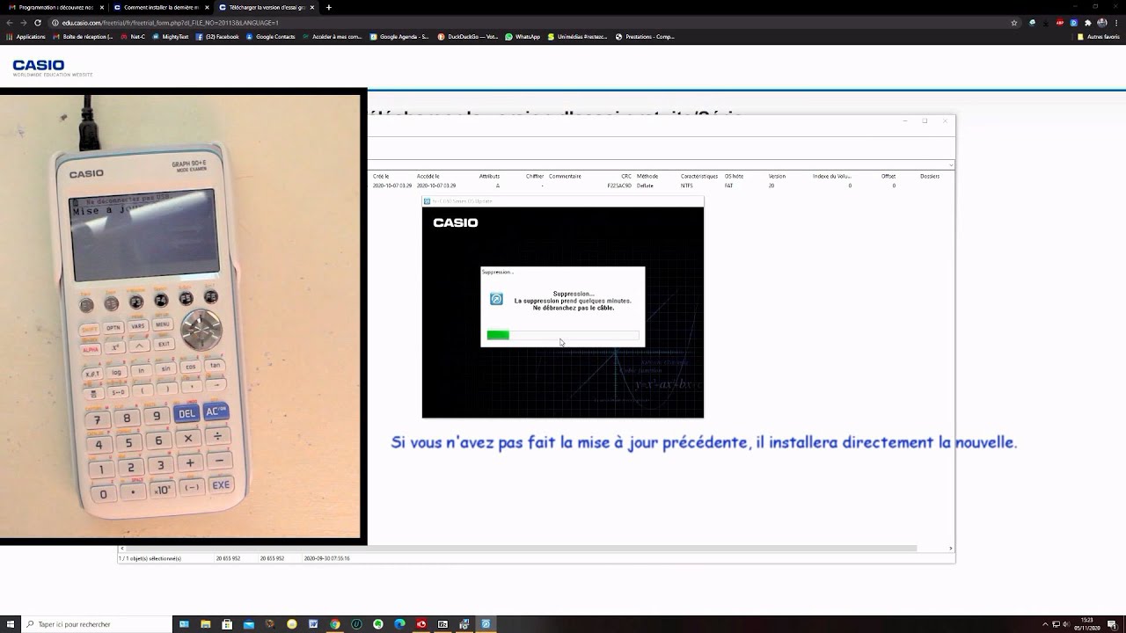The image size is (1126, 633).
Task: Select the 'Télécharger la version d'essai' tab
Action: pyautogui.click(x=266, y=7)
